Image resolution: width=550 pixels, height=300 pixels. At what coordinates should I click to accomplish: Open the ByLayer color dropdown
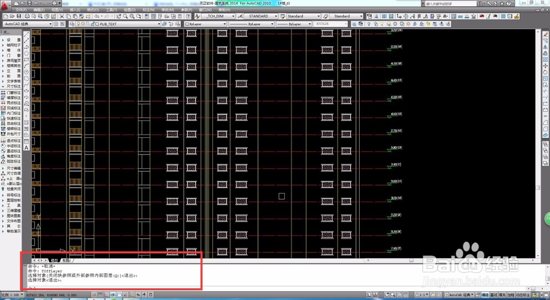[x=224, y=24]
